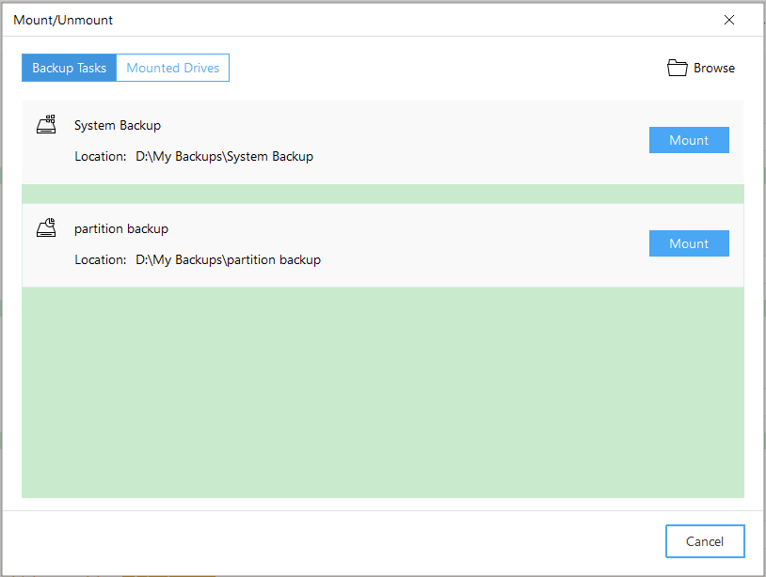This screenshot has height=577, width=766.
Task: Click path D:\My Backups\System Backup
Action: click(x=224, y=157)
